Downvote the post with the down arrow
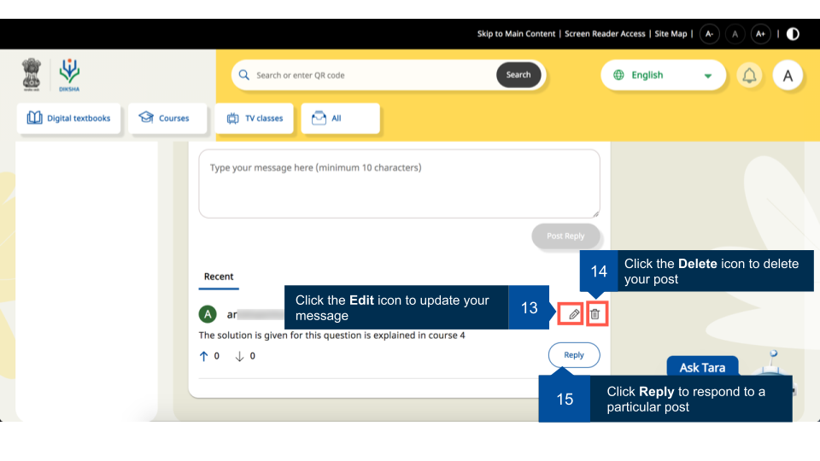 coord(239,356)
